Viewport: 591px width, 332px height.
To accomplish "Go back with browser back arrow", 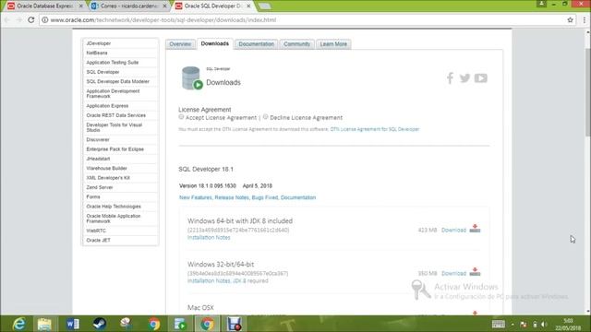I will [x=7, y=20].
